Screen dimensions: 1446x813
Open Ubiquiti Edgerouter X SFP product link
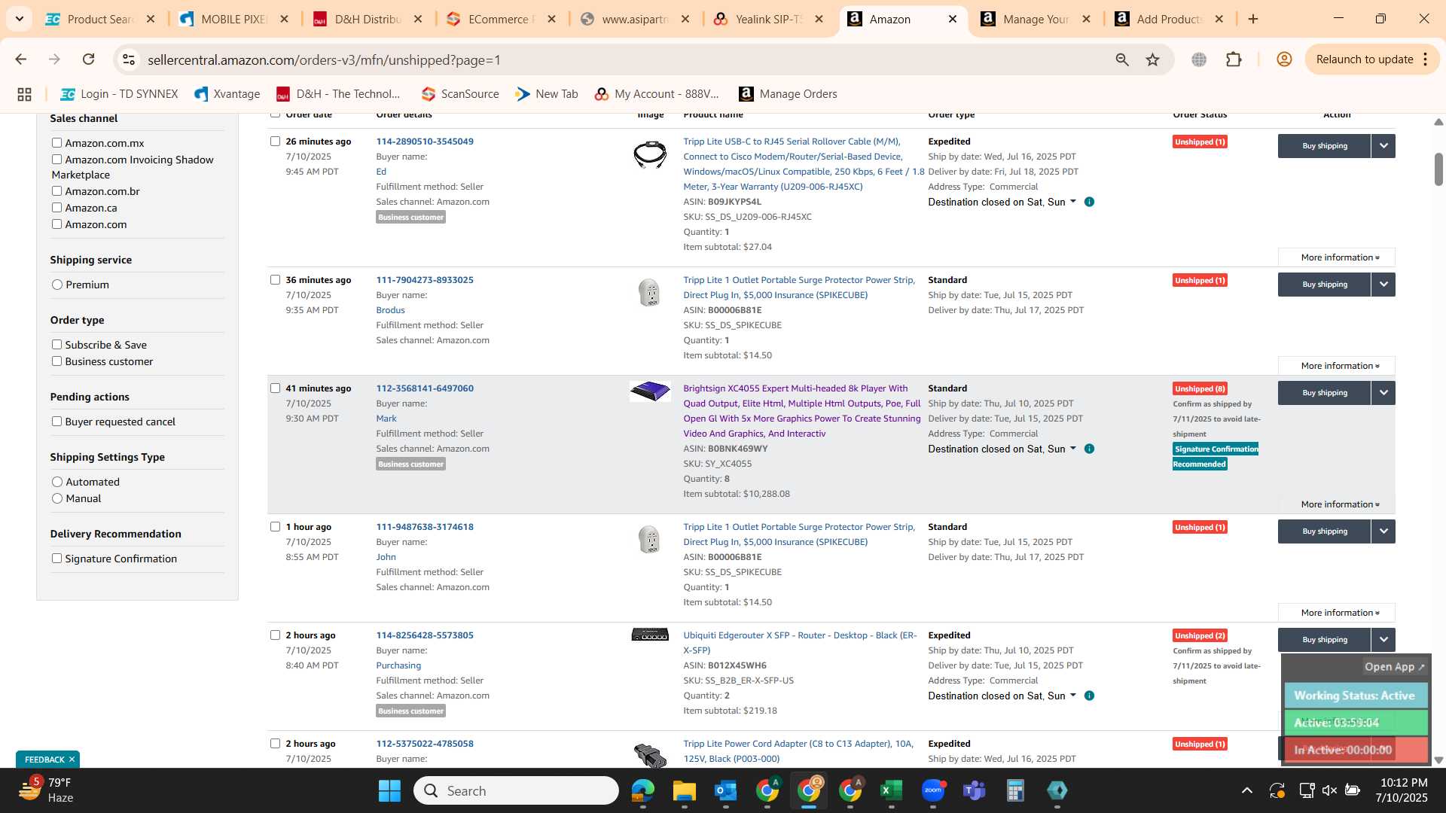tap(800, 643)
